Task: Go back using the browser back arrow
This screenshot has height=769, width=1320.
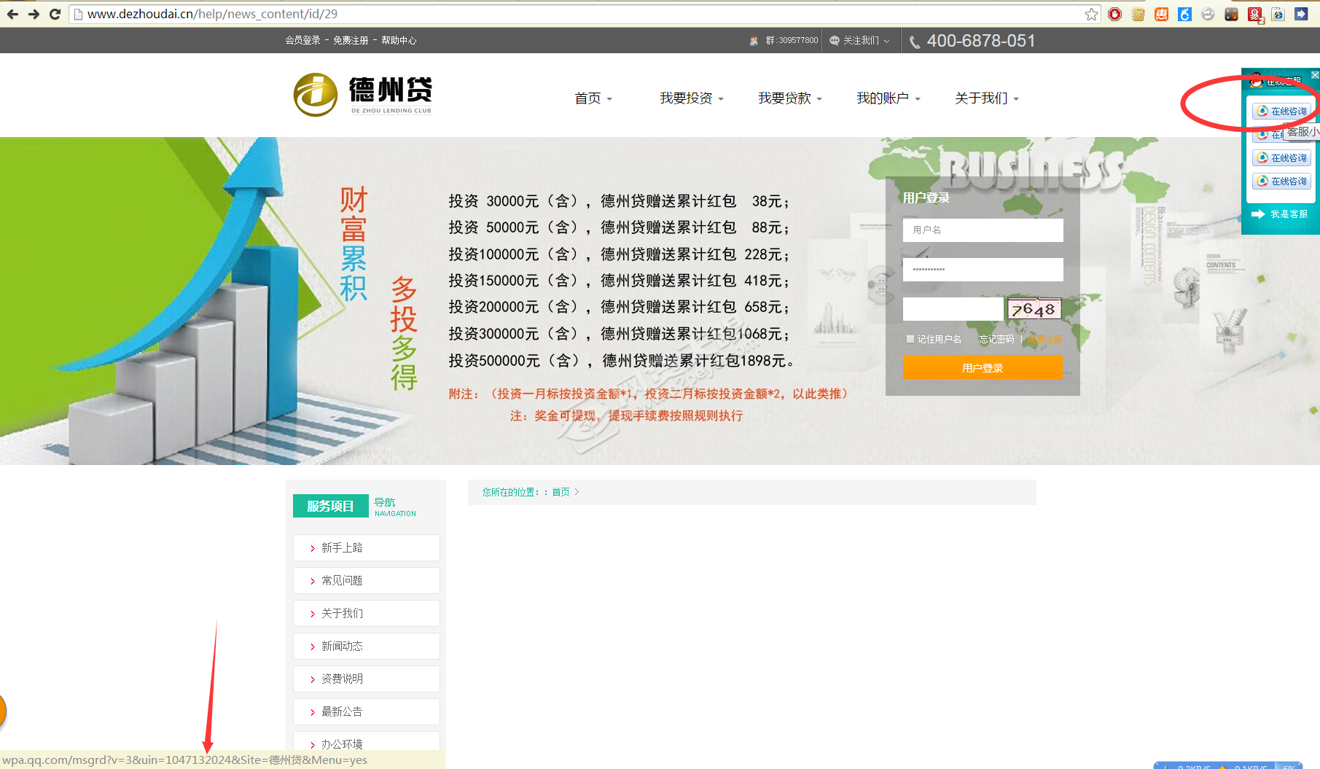Action: [12, 14]
